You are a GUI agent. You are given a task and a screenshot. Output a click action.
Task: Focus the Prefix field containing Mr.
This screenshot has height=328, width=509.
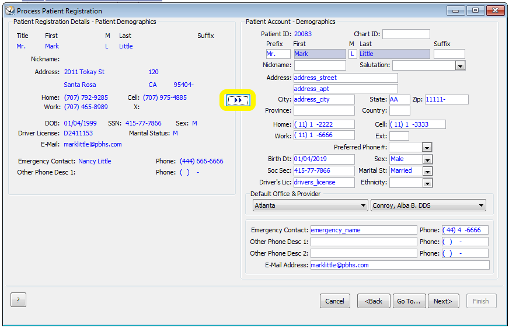[278, 54]
